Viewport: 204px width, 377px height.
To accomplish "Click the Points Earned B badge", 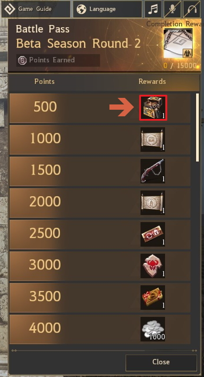I will point(22,61).
